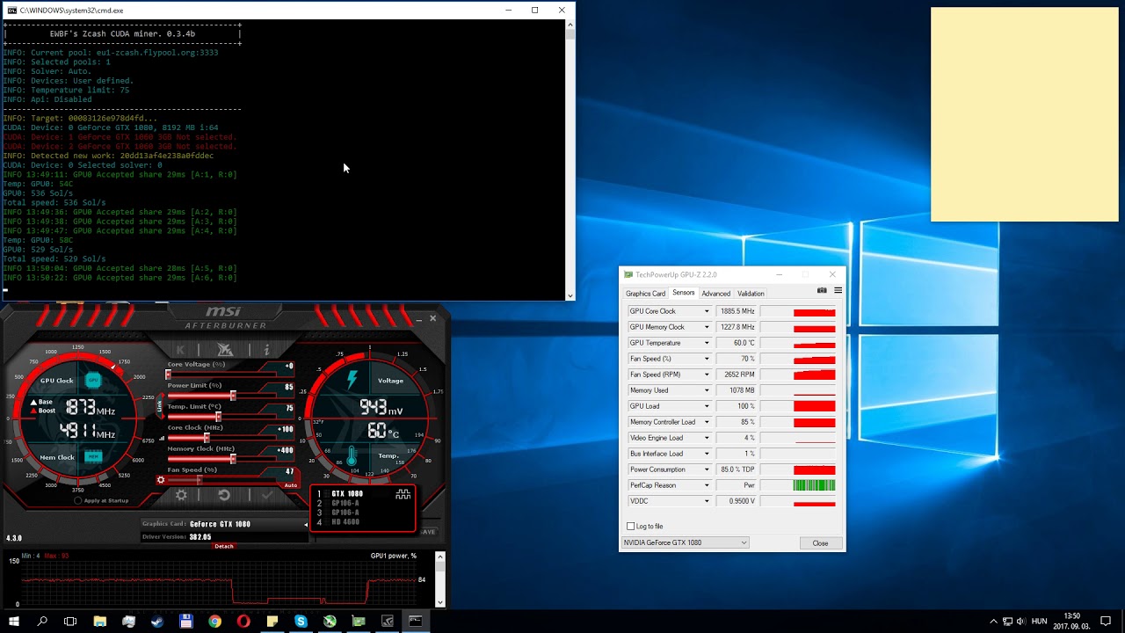Open the Afterburner information i icon

266,350
